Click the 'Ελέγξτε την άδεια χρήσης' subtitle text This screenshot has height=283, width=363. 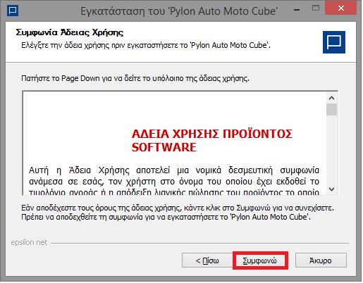click(x=146, y=45)
